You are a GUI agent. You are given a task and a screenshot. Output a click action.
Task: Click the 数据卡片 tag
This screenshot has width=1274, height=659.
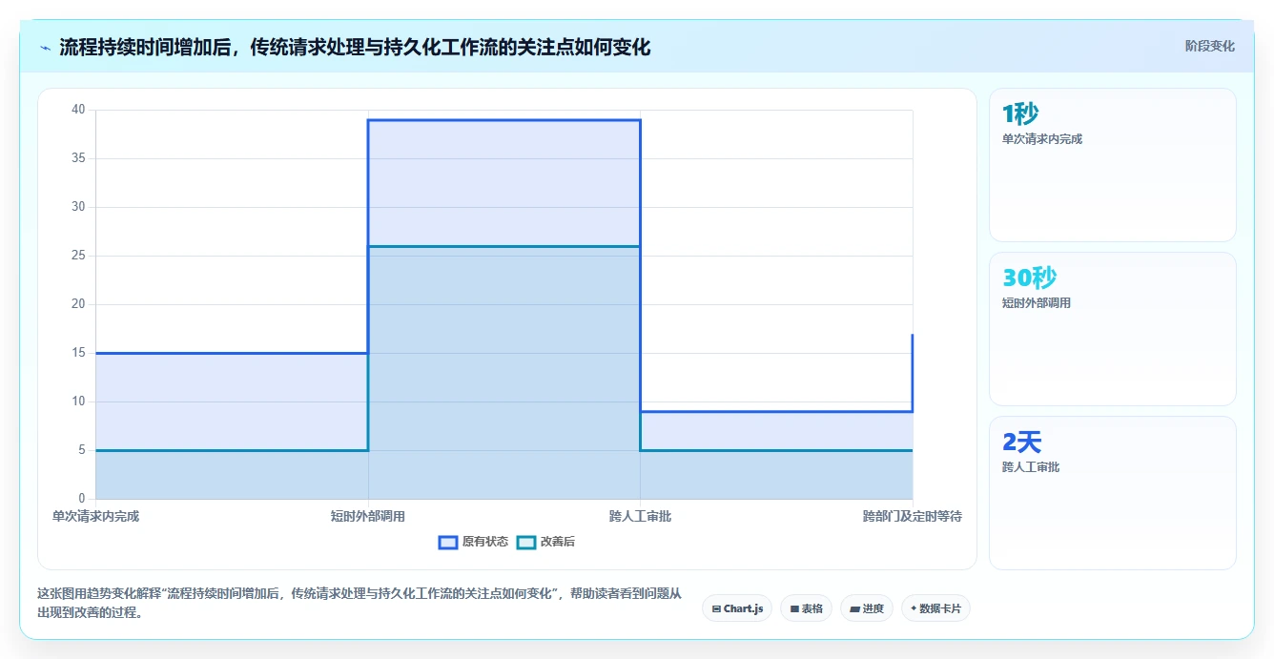pyautogui.click(x=935, y=608)
